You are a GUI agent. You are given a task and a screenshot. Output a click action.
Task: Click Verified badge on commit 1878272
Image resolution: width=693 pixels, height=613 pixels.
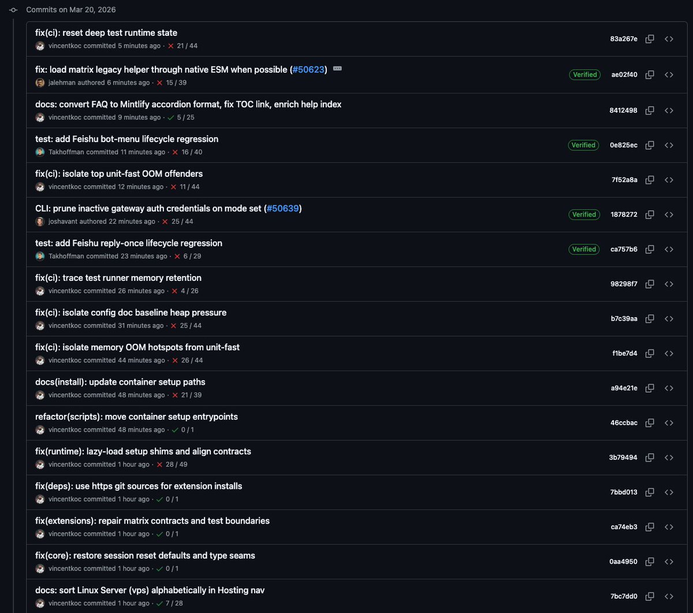[583, 214]
